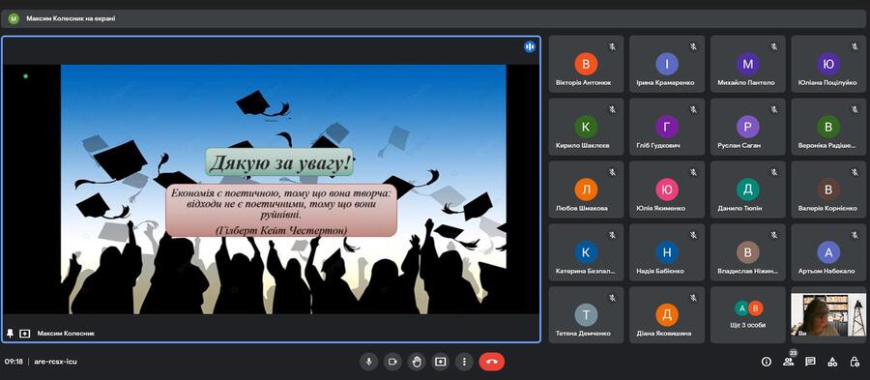
Task: Open more options three-dot menu
Action: pos(464,362)
